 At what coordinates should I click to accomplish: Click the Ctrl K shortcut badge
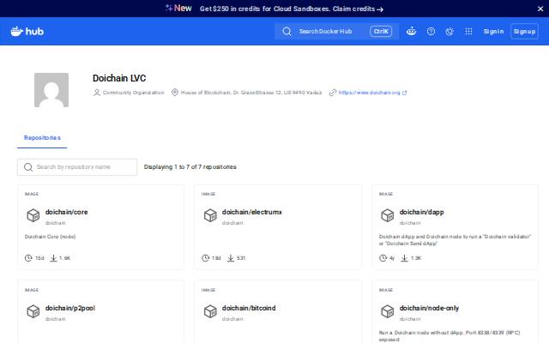[381, 32]
